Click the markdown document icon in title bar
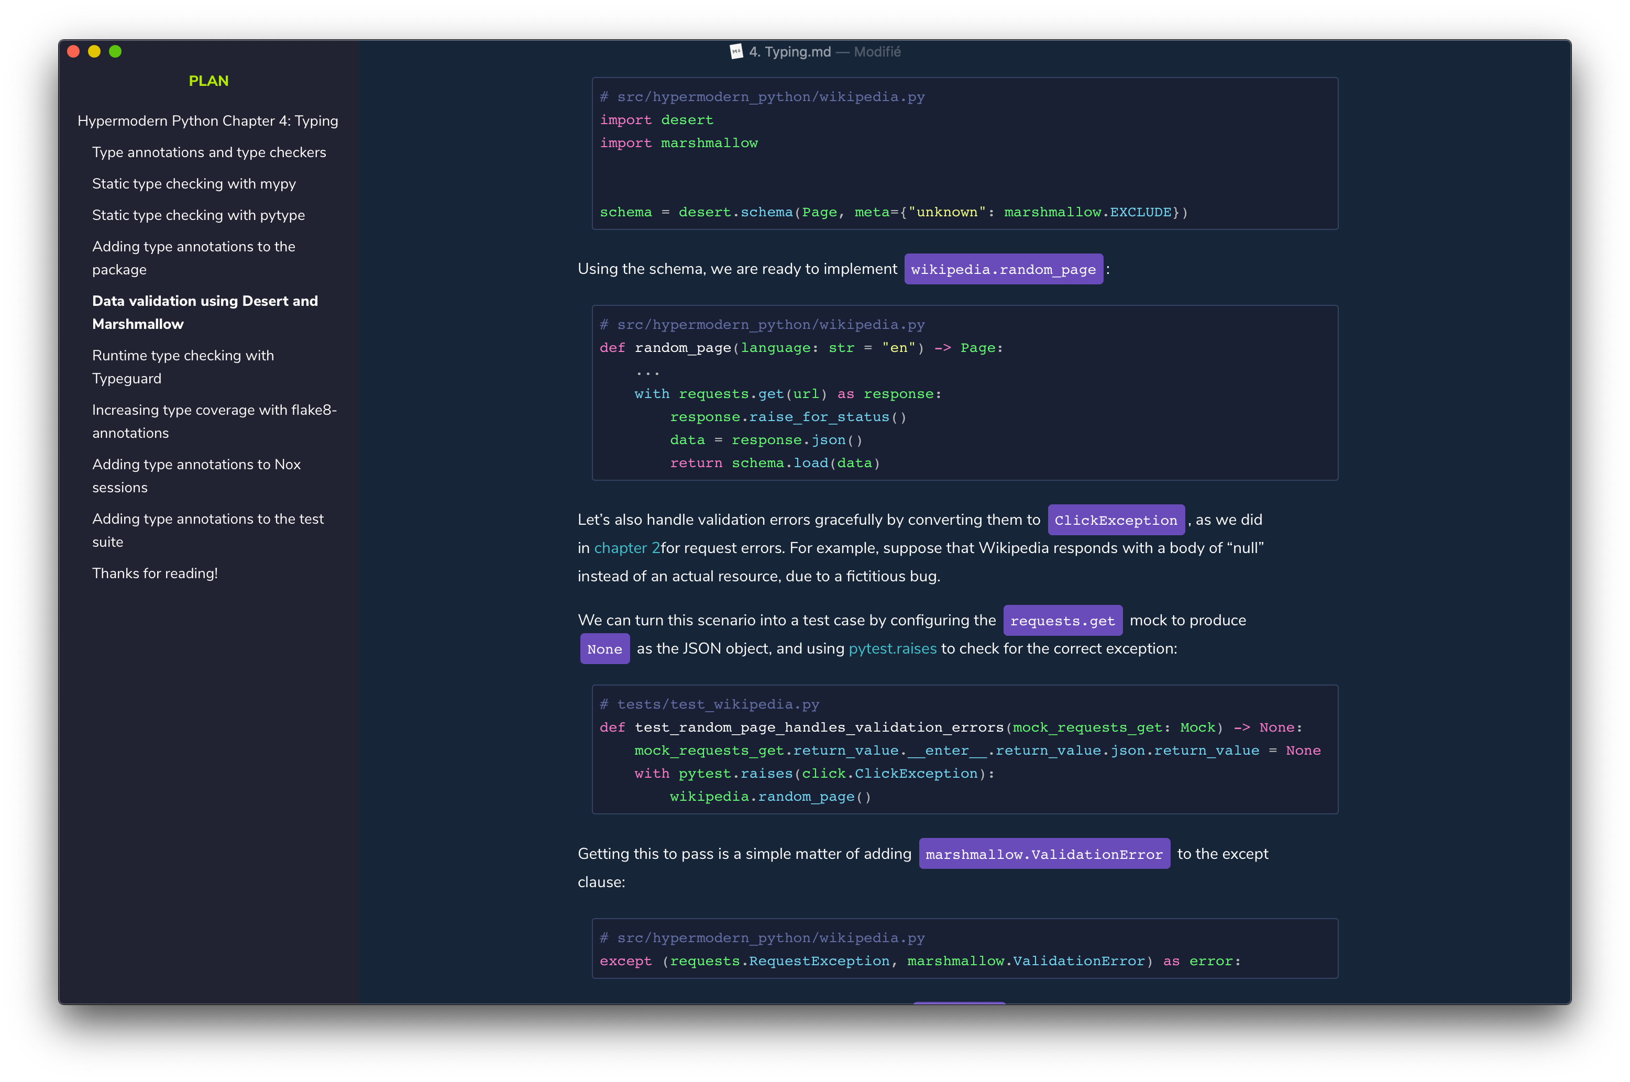Image resolution: width=1630 pixels, height=1082 pixels. [x=735, y=52]
